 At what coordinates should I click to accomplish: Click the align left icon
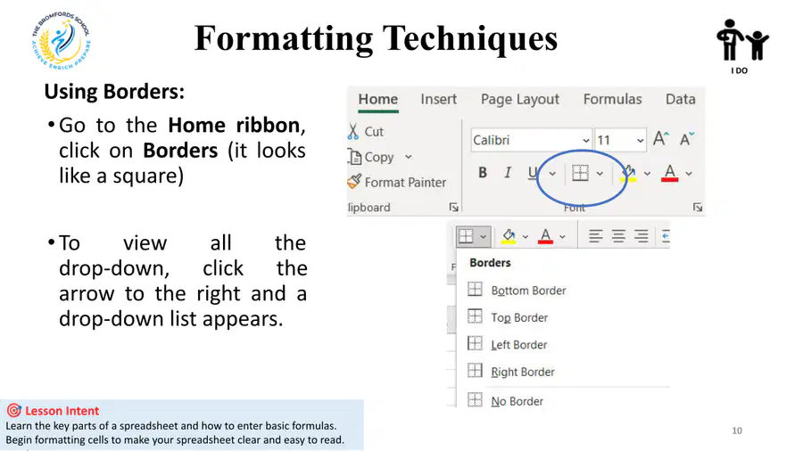595,235
